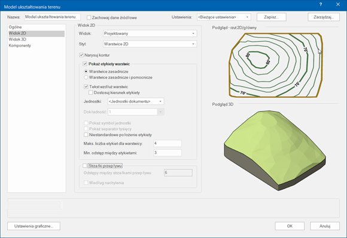The image size is (347, 238).
Task: Open the Jednostki dropdown
Action: click(136, 101)
